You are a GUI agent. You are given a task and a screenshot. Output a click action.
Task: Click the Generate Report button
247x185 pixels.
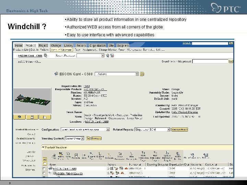tap(179, 129)
